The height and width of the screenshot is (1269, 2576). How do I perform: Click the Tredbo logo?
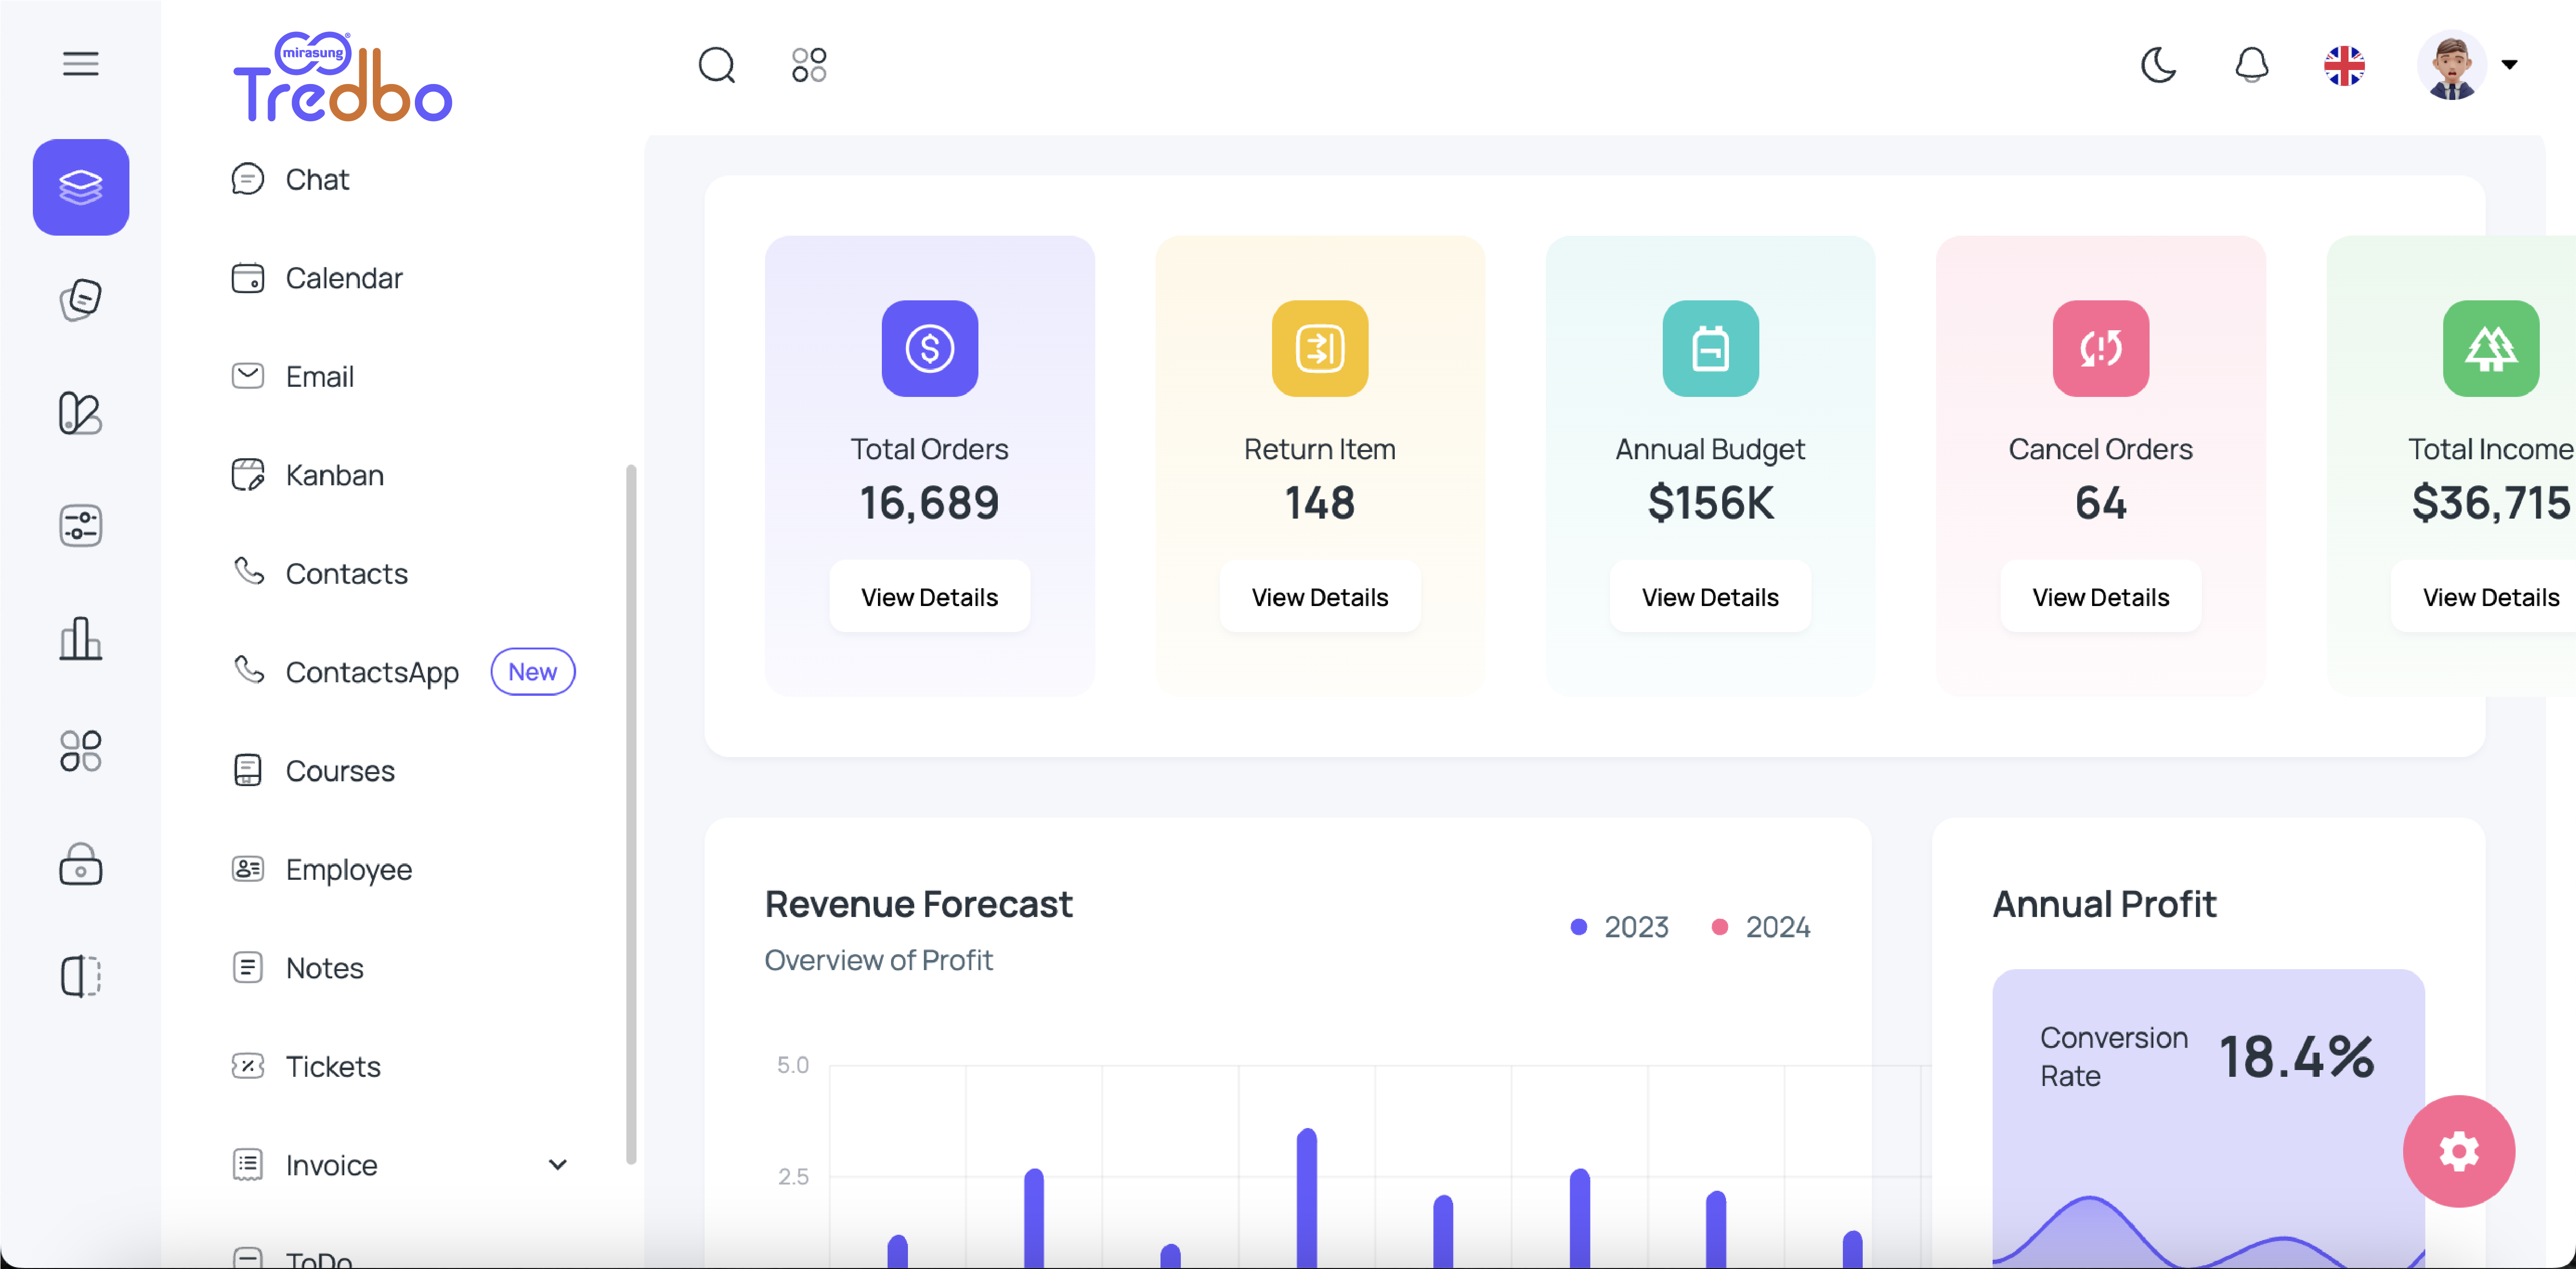[x=343, y=76]
